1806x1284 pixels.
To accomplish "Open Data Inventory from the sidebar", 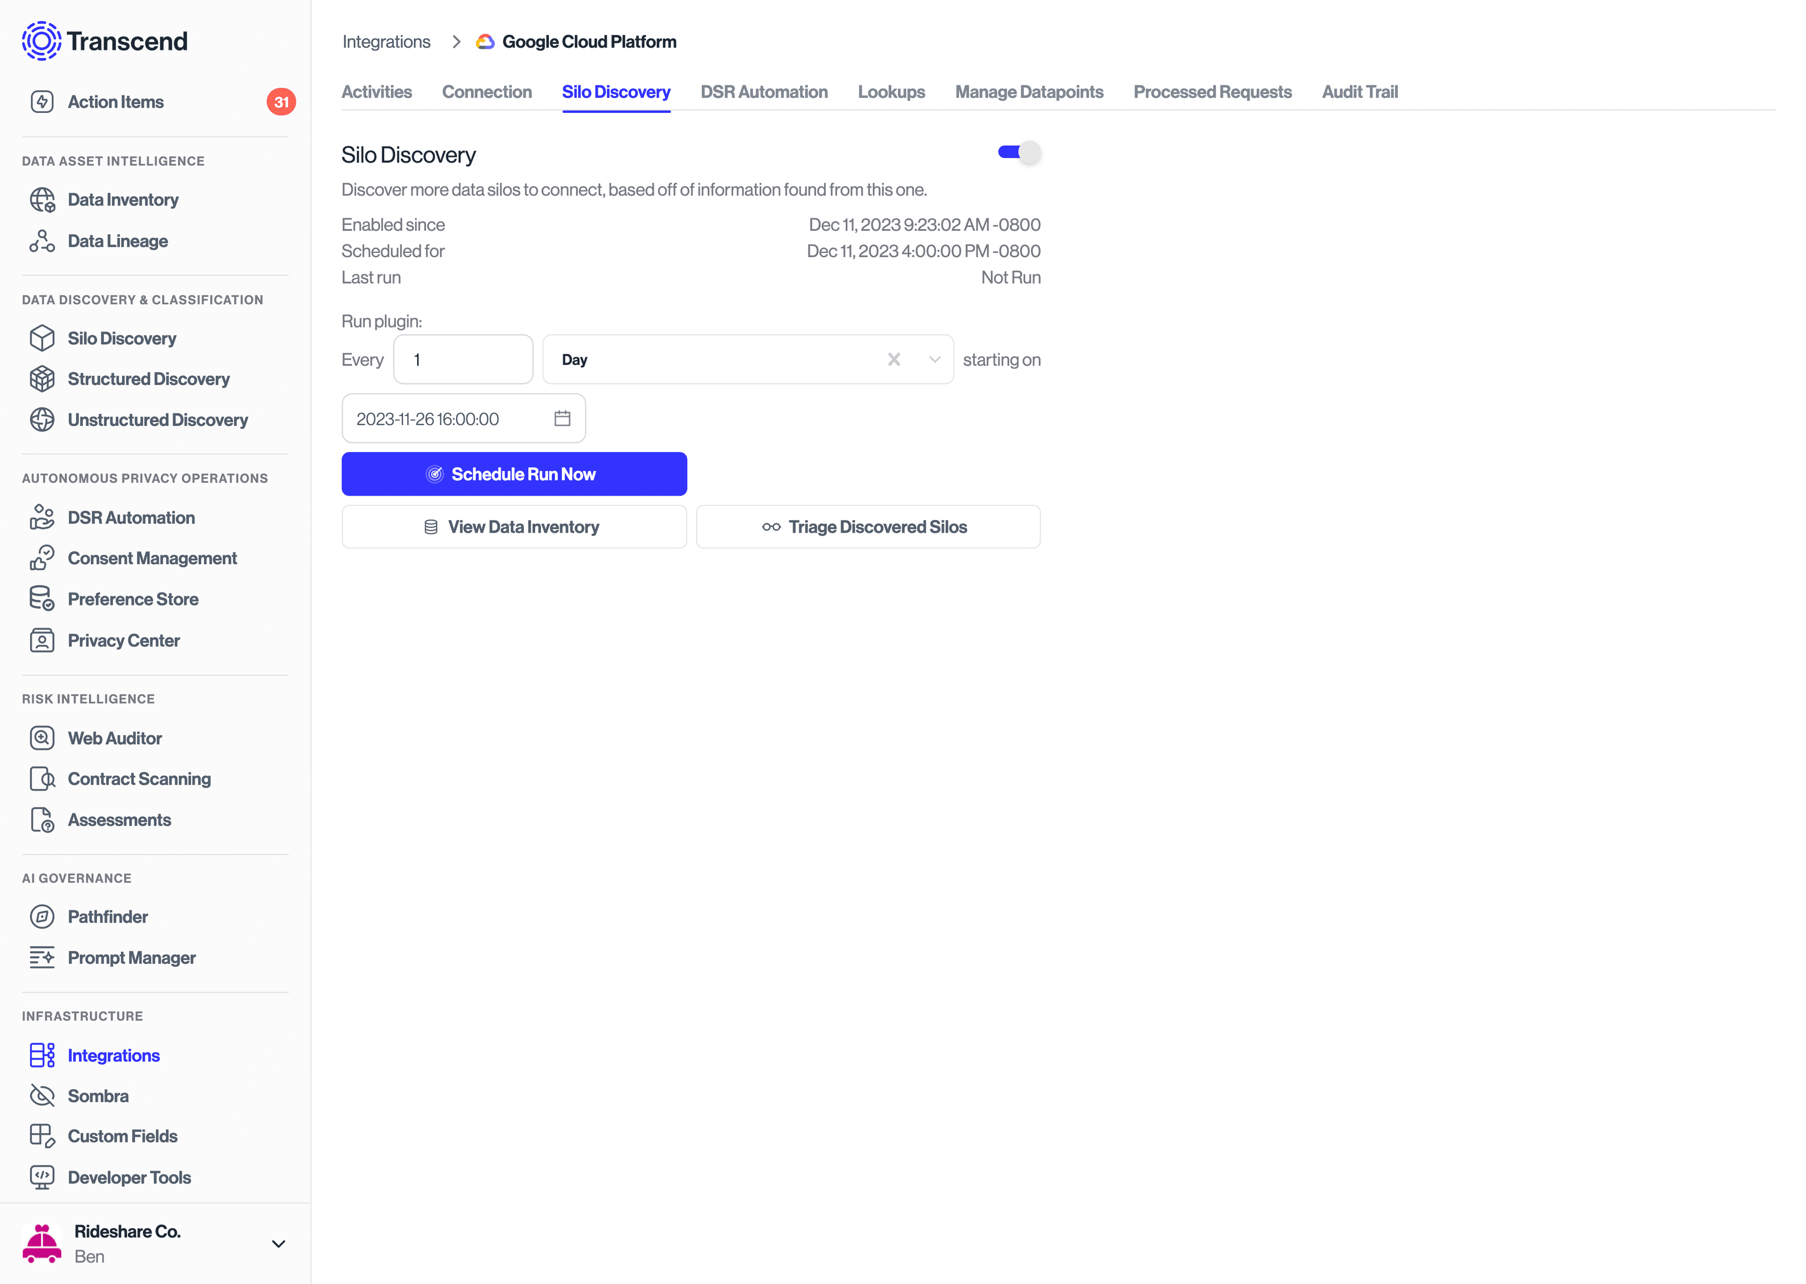I will [123, 199].
